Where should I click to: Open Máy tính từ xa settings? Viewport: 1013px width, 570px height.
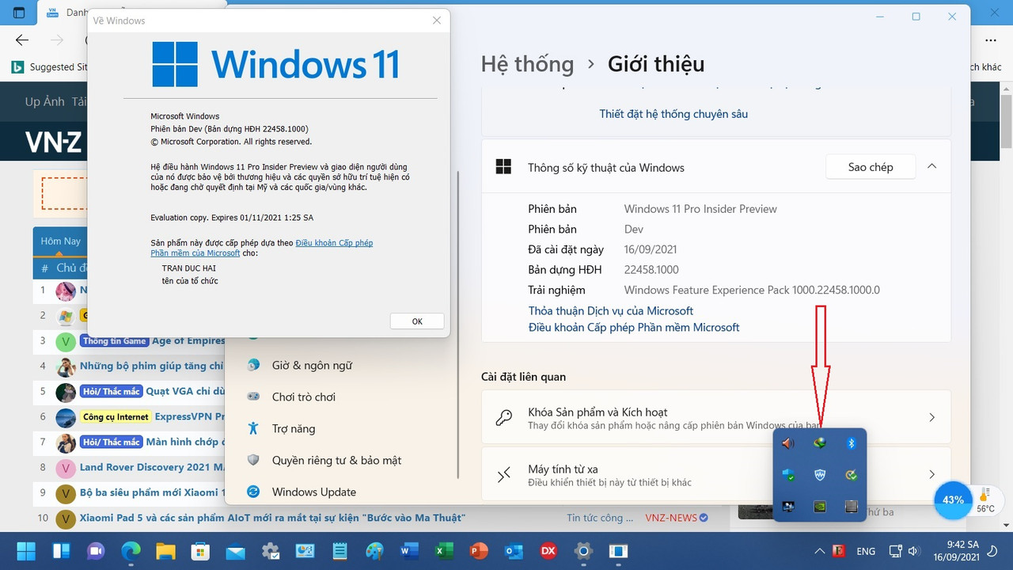tap(715, 475)
